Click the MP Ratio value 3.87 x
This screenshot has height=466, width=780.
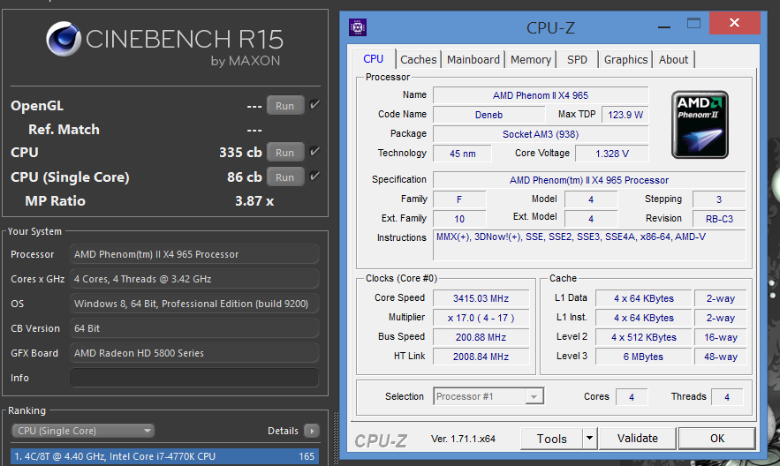point(254,200)
